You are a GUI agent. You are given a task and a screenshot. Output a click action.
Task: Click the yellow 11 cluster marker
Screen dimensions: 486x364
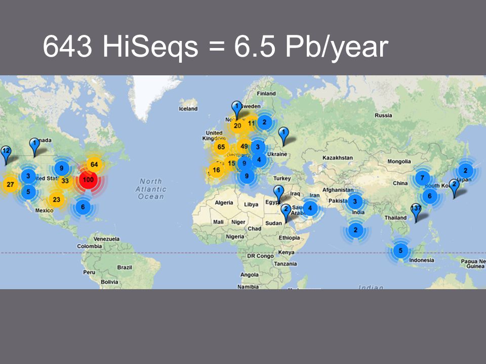click(252, 123)
